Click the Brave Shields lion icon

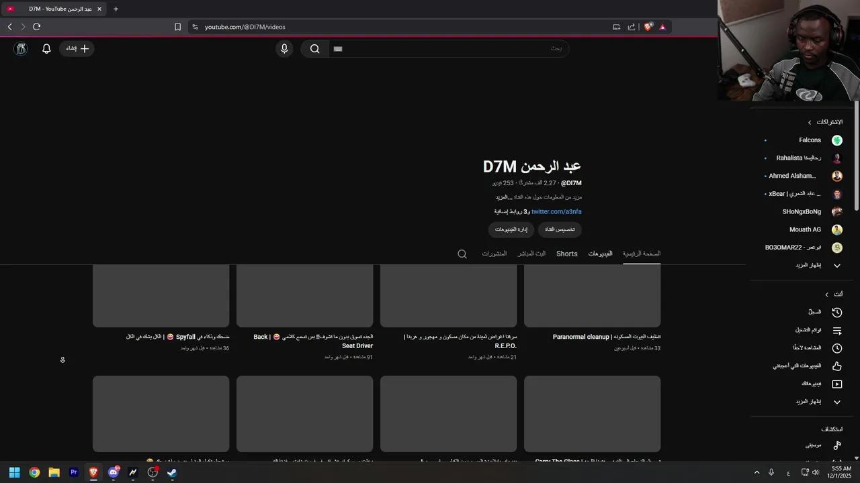(x=648, y=27)
